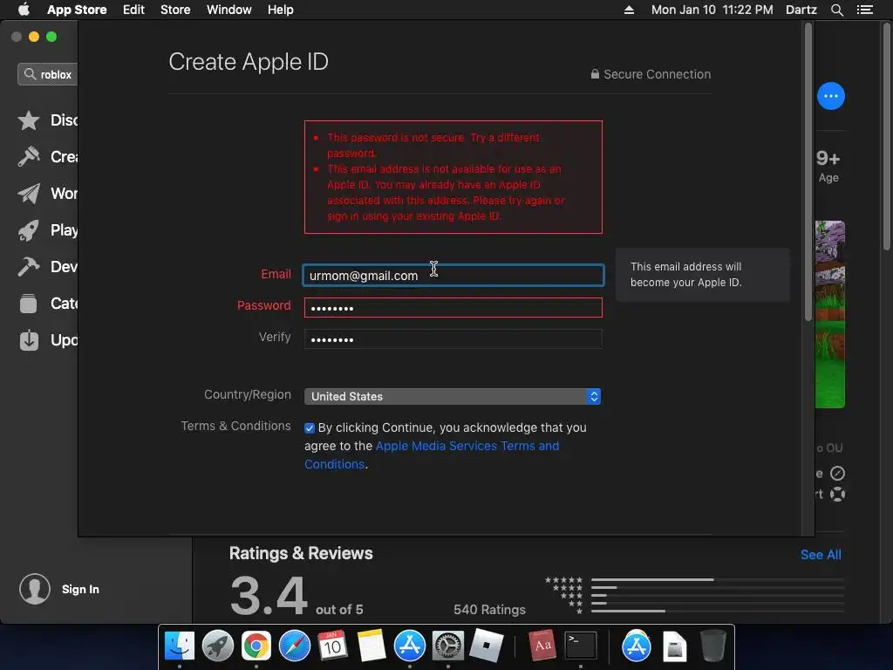Image resolution: width=893 pixels, height=670 pixels.
Task: Open the App Store menu
Action: pos(77,10)
